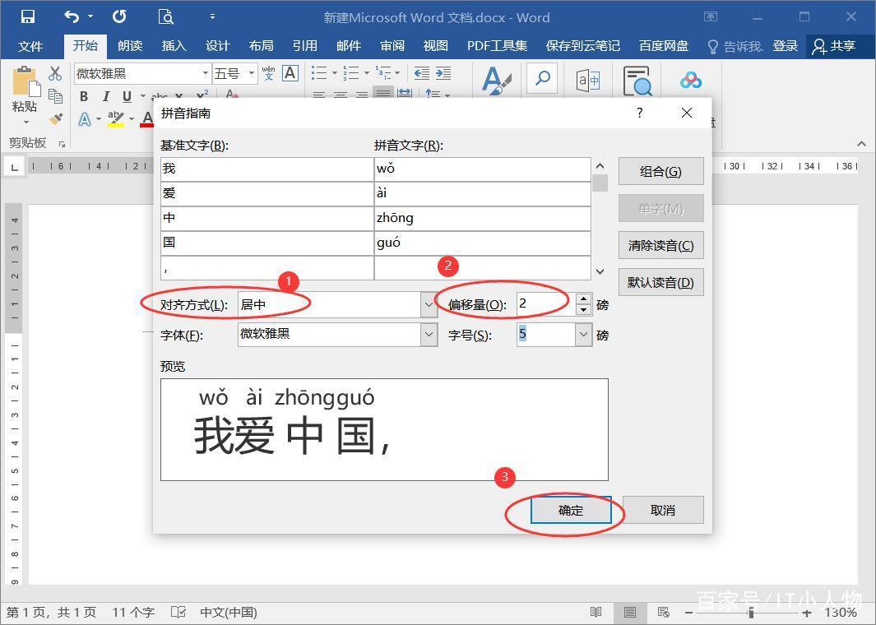
Task: Click the Decrease Indent icon
Action: point(422,73)
